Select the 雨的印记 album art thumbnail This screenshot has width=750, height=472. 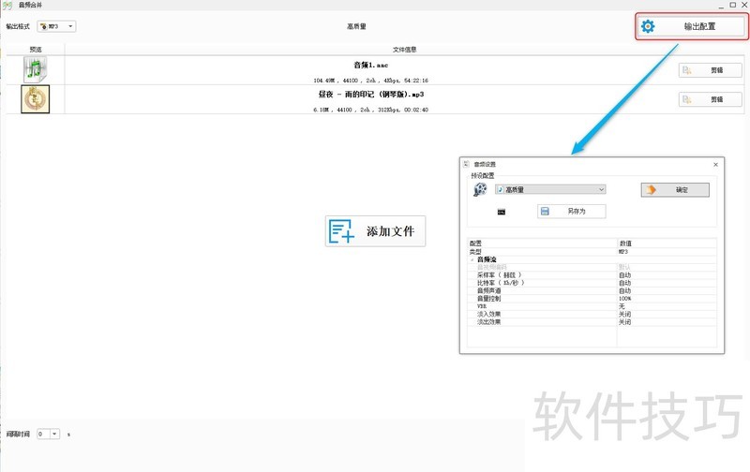[36, 99]
